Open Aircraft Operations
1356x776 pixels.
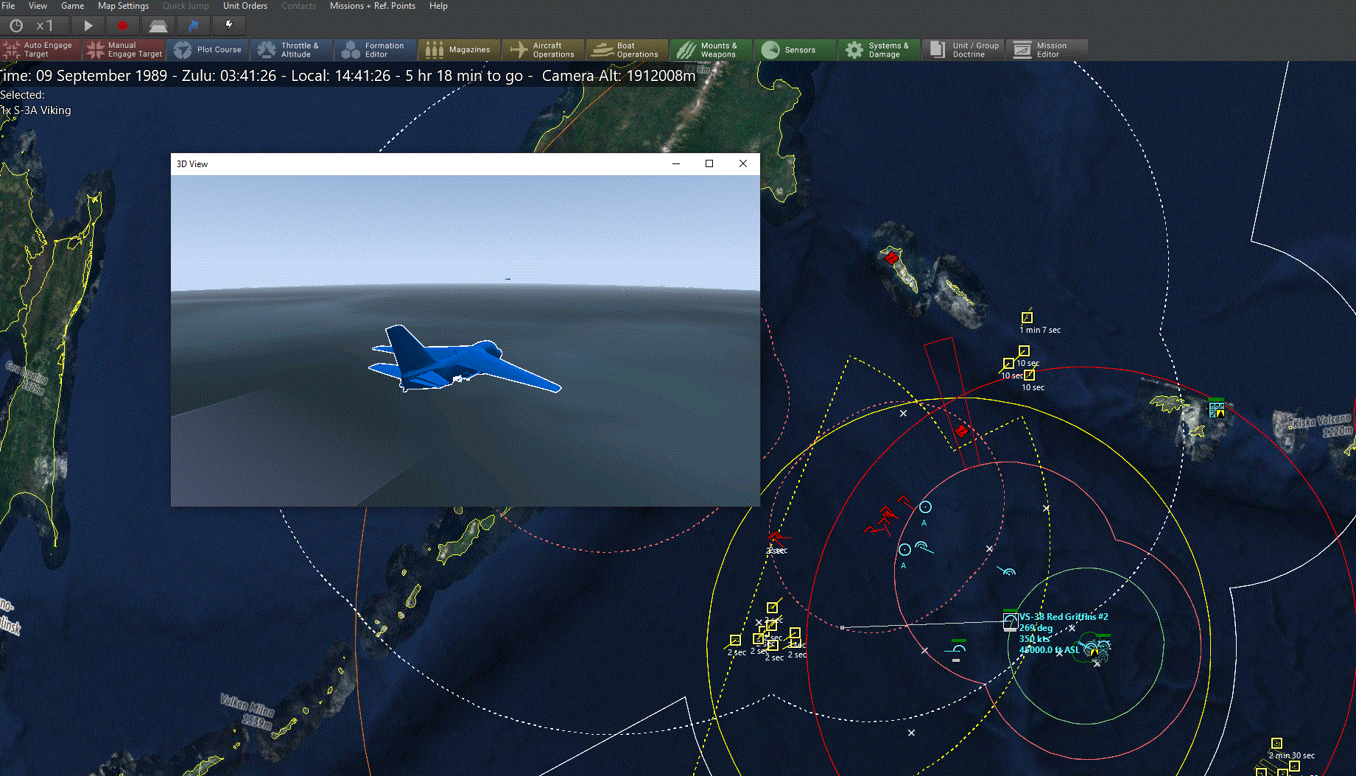coord(543,49)
